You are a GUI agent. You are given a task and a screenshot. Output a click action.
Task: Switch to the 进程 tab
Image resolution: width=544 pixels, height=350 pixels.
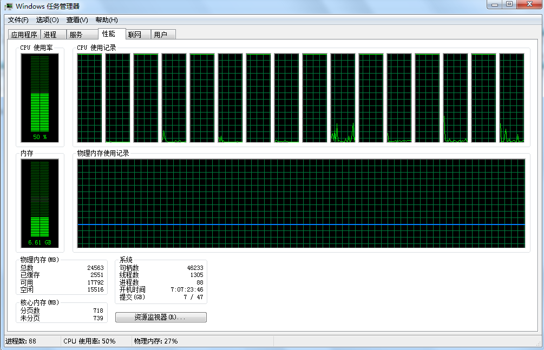pyautogui.click(x=50, y=35)
